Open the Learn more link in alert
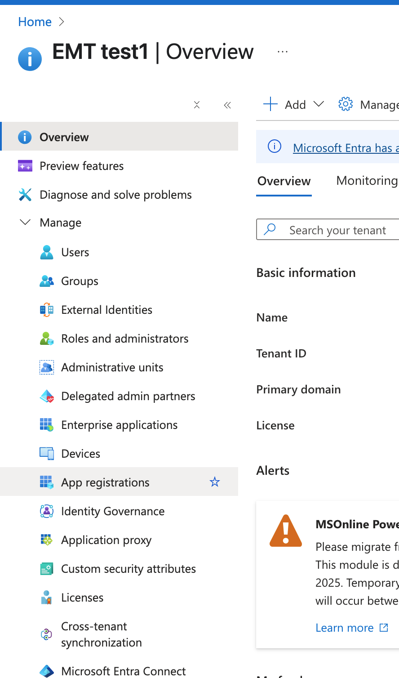This screenshot has width=399, height=678. pos(352,628)
